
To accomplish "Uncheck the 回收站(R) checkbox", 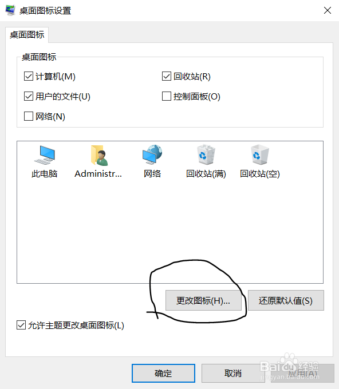I will click(167, 76).
